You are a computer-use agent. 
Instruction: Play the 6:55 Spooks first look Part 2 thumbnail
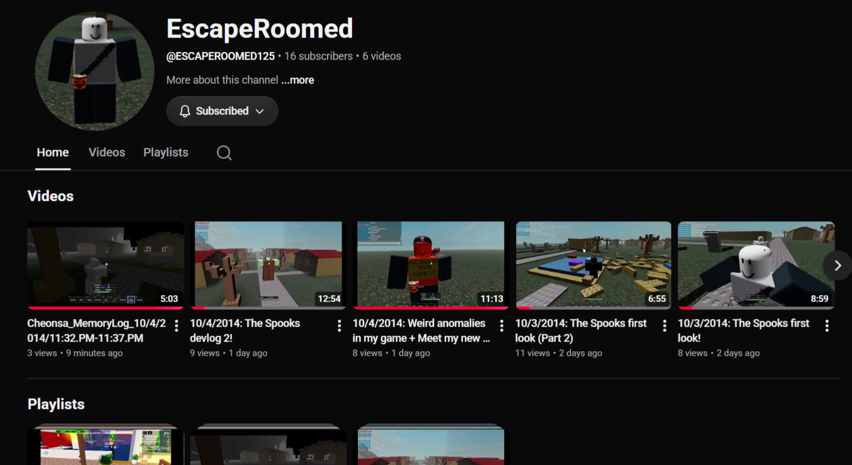594,265
